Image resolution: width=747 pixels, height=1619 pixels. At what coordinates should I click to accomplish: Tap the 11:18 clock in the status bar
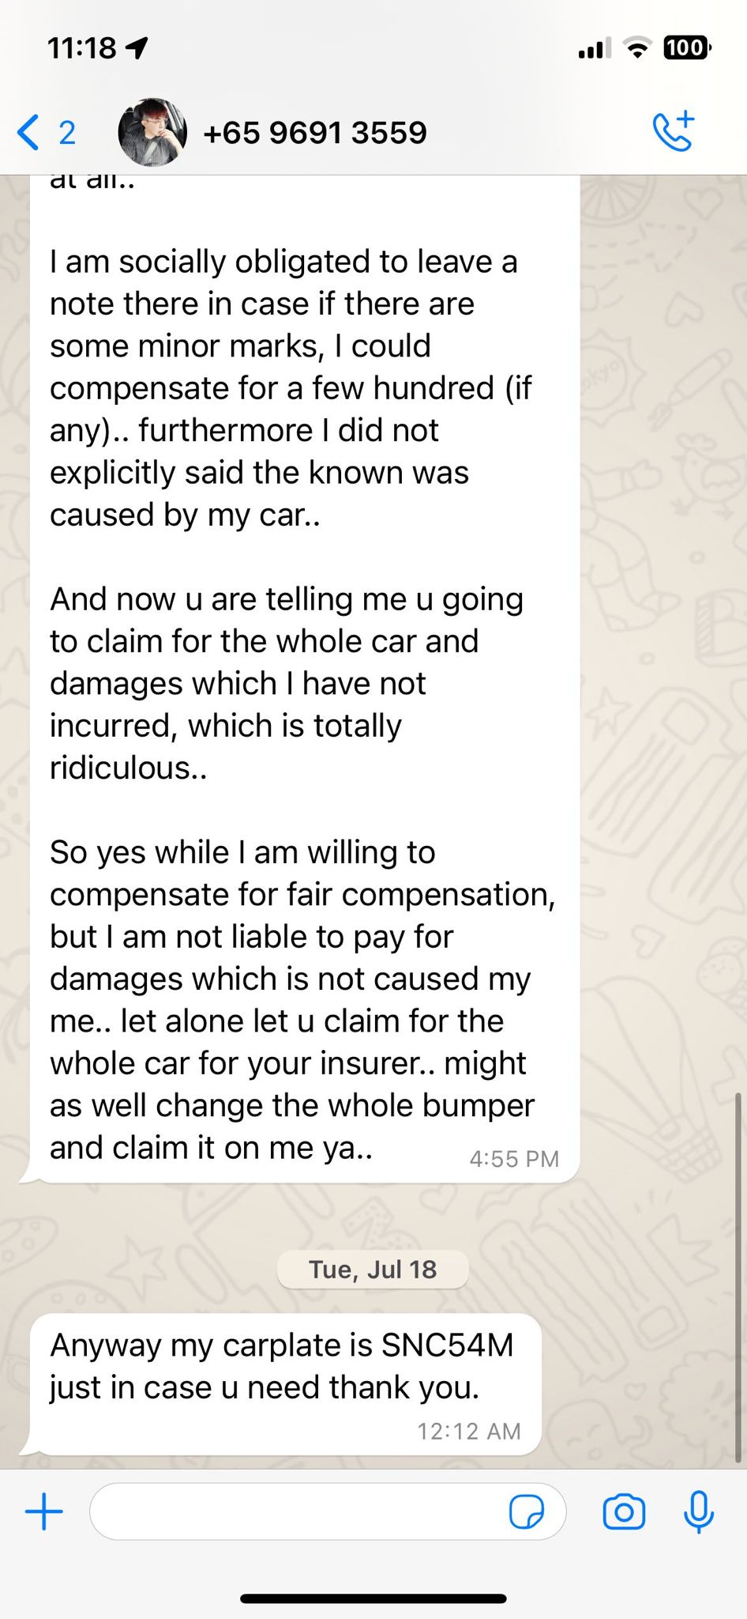pyautogui.click(x=81, y=49)
